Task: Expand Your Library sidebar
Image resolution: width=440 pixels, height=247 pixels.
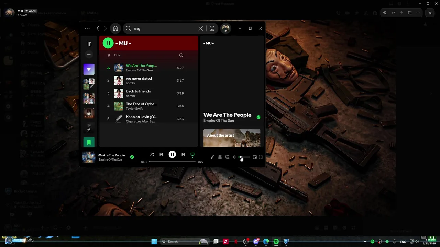Action: [x=89, y=44]
